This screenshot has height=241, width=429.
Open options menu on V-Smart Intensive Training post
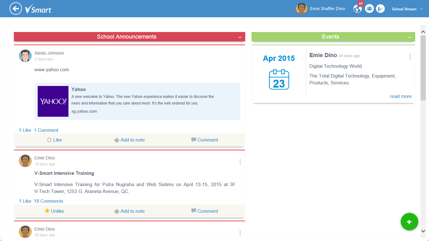pyautogui.click(x=240, y=162)
